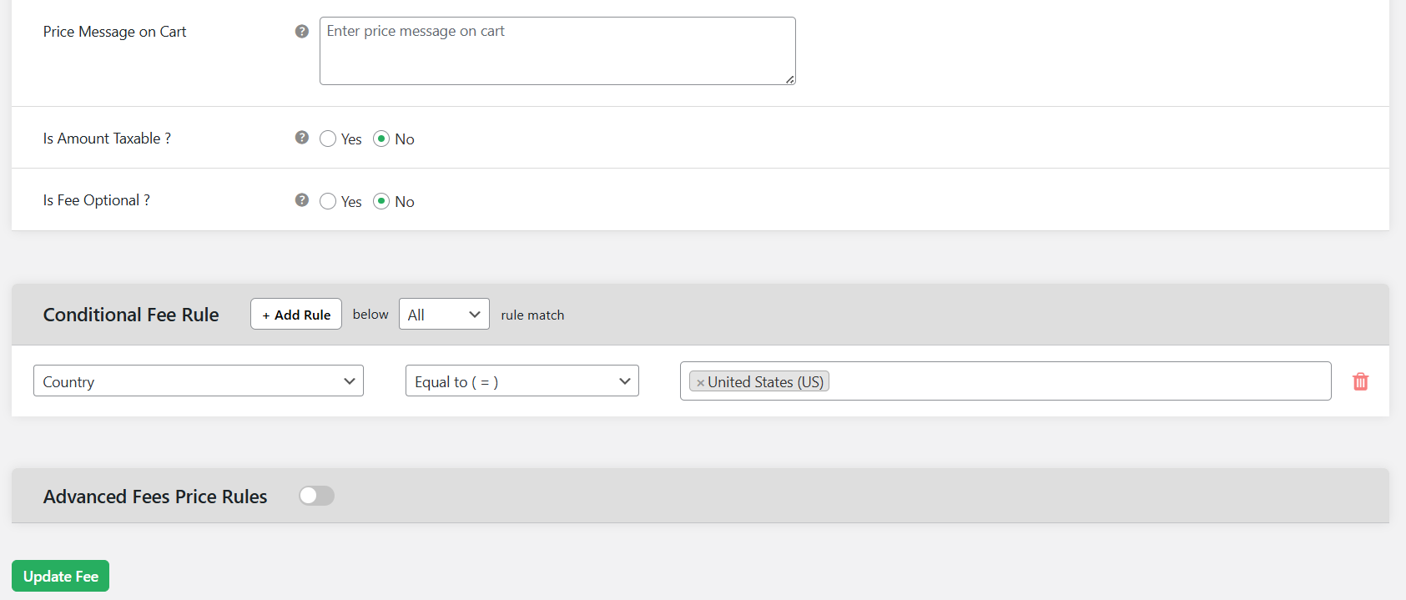Viewport: 1406px width, 600px height.
Task: Select Yes for Is Fee Optional
Action: pyautogui.click(x=328, y=201)
